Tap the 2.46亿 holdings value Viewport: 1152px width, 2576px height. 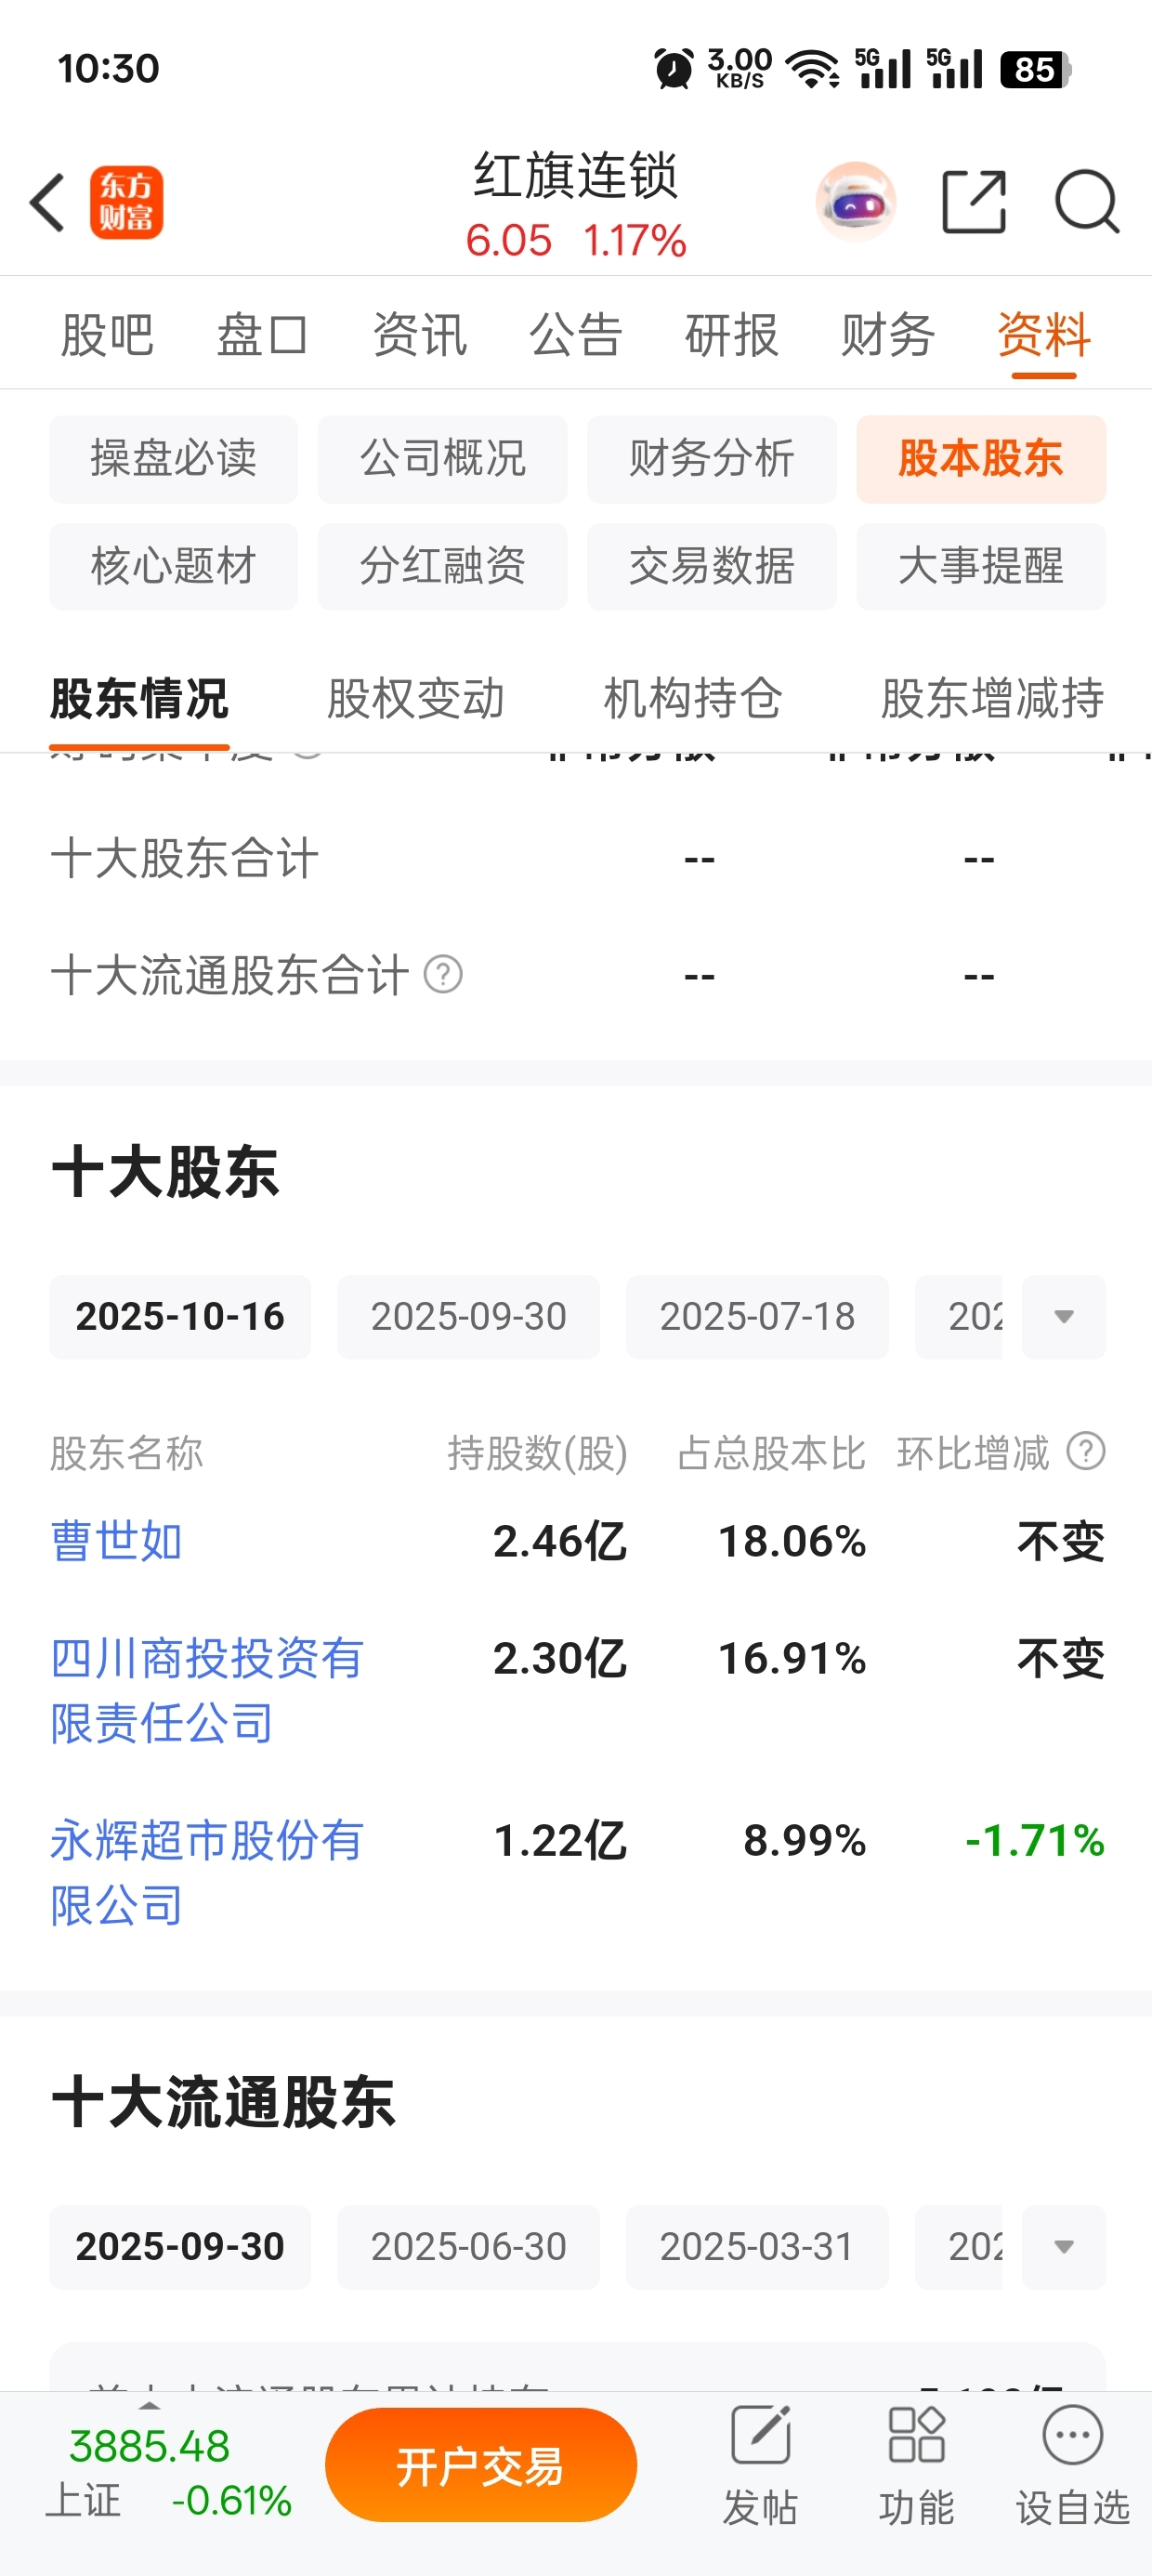pos(560,1541)
